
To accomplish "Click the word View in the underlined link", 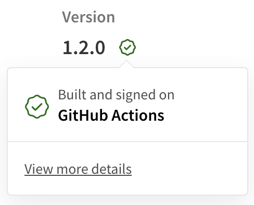I will click(39, 169).
